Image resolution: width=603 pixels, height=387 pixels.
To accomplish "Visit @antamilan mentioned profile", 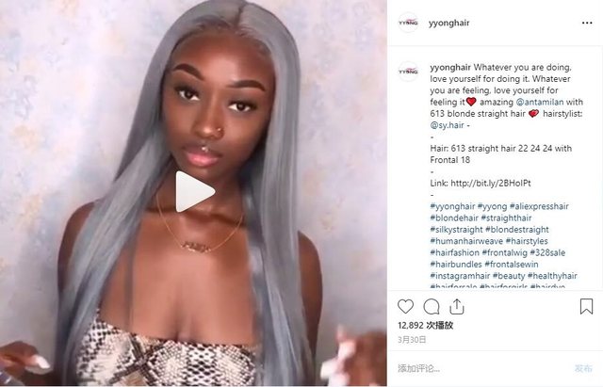I will (x=539, y=103).
